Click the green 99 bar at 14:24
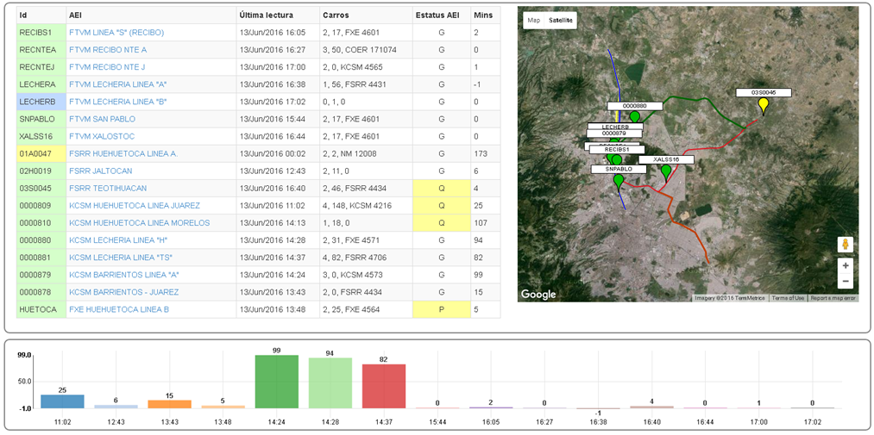The image size is (874, 435). pyautogui.click(x=277, y=381)
